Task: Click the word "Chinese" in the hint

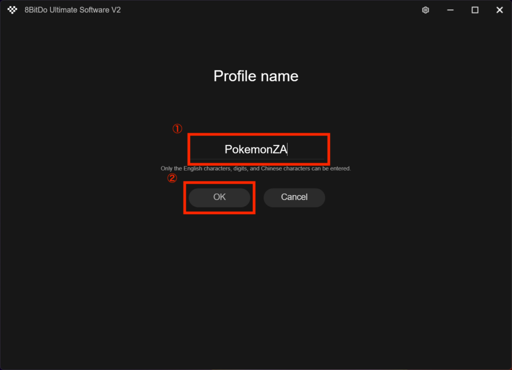Action: coord(271,169)
